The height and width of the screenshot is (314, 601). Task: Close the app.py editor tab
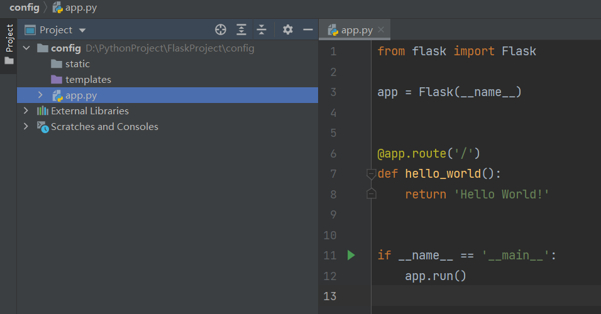[381, 30]
